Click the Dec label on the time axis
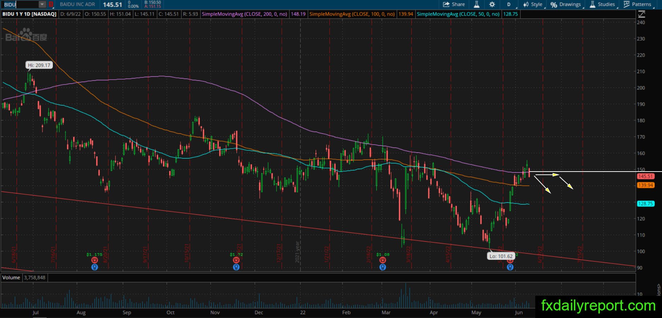 pyautogui.click(x=259, y=312)
